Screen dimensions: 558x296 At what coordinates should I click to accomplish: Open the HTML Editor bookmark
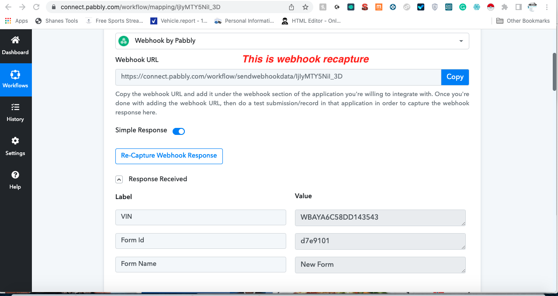point(311,21)
